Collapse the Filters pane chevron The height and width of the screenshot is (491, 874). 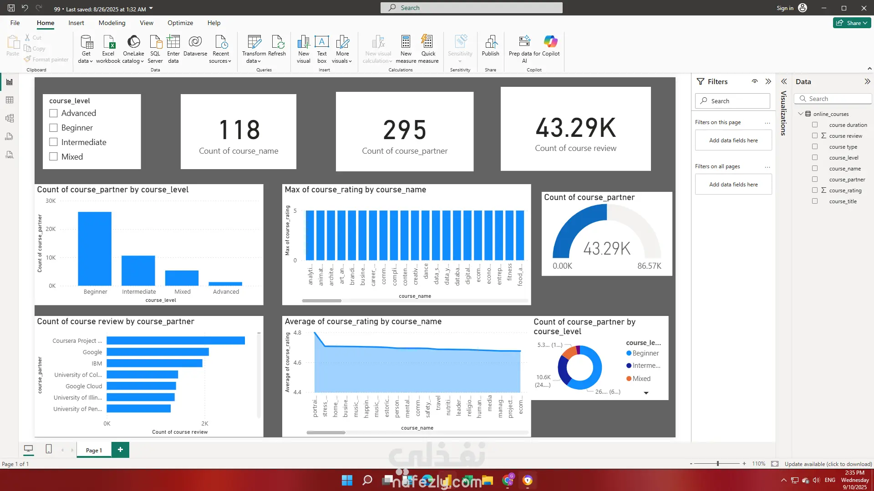click(768, 81)
